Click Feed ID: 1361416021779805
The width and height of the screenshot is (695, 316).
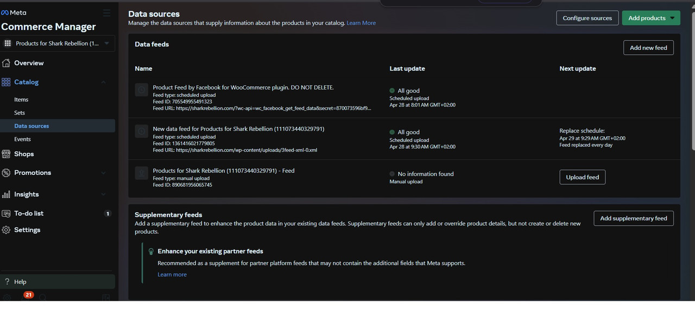[x=184, y=143]
